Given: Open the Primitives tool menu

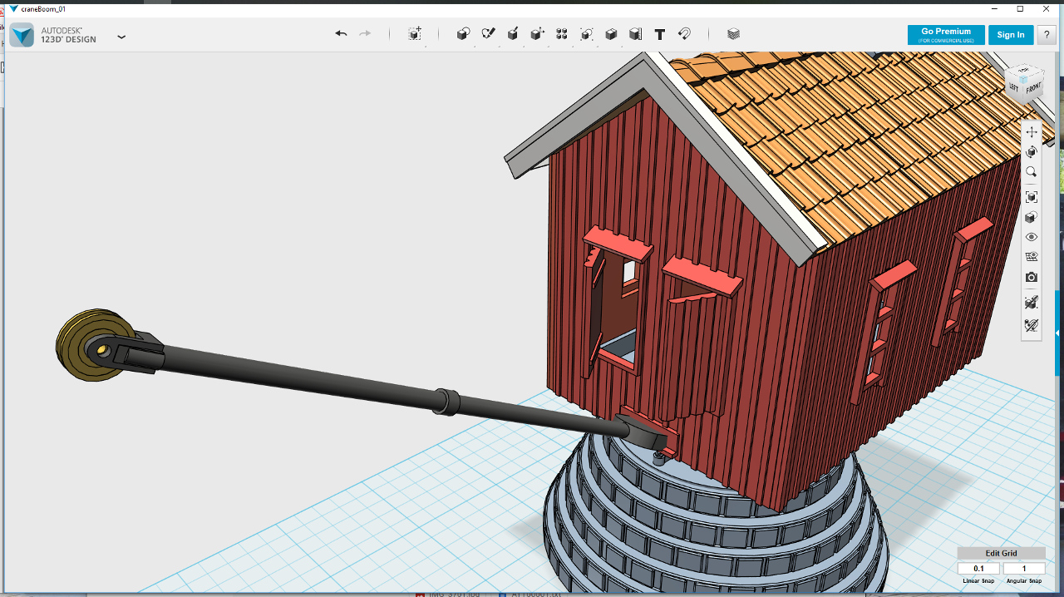Looking at the screenshot, I should click(x=464, y=34).
